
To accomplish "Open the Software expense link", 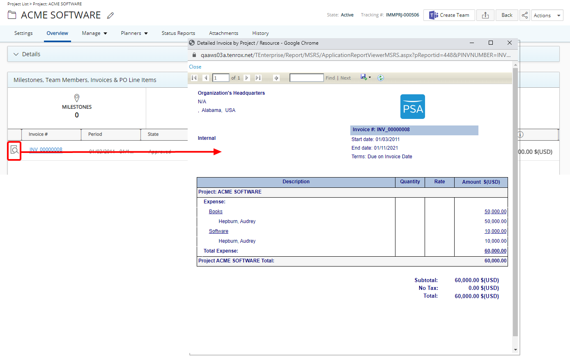I will pyautogui.click(x=218, y=231).
